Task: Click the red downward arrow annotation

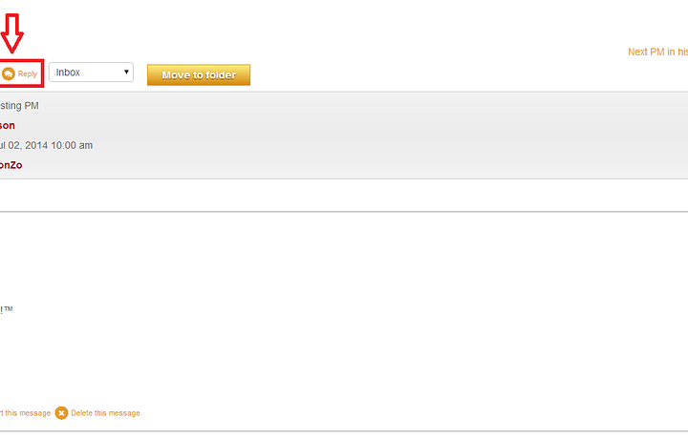Action: click(x=11, y=33)
